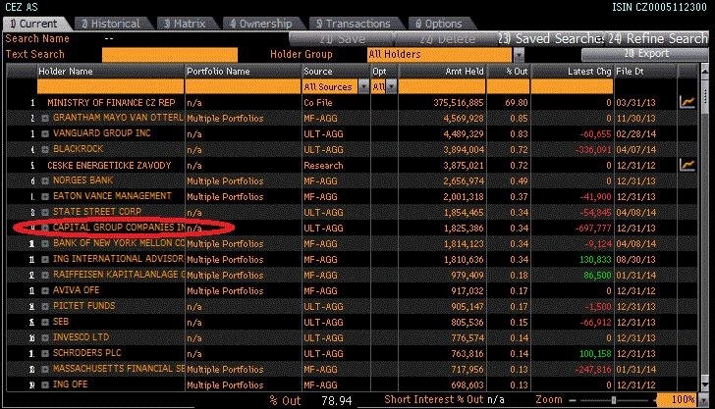The image size is (715, 409).
Task: Select latest change -697,777 cell
Action: coord(593,229)
